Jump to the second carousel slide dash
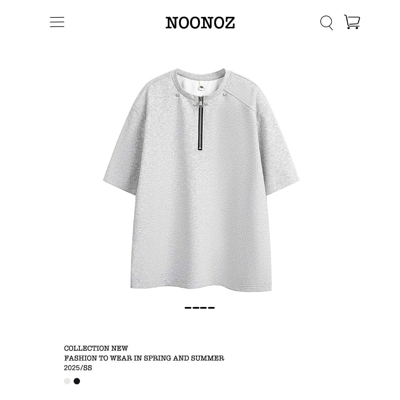 196,308
